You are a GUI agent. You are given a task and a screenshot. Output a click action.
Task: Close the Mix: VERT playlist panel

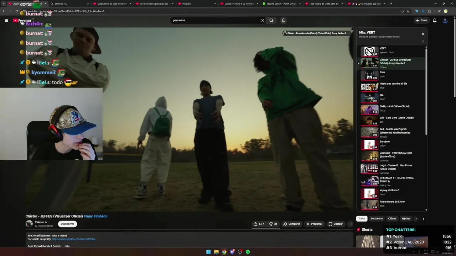pyautogui.click(x=423, y=34)
